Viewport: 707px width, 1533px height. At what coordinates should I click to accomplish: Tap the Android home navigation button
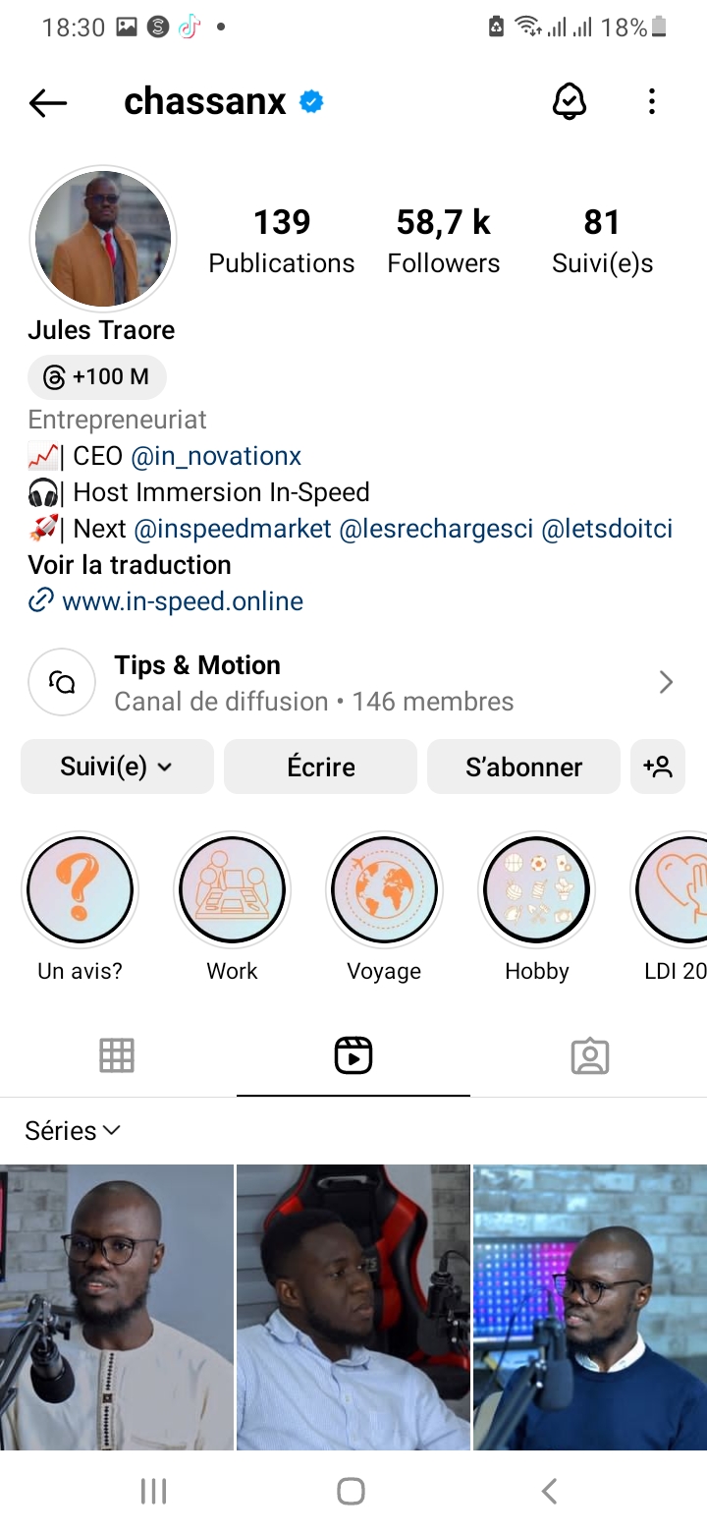point(352,1491)
